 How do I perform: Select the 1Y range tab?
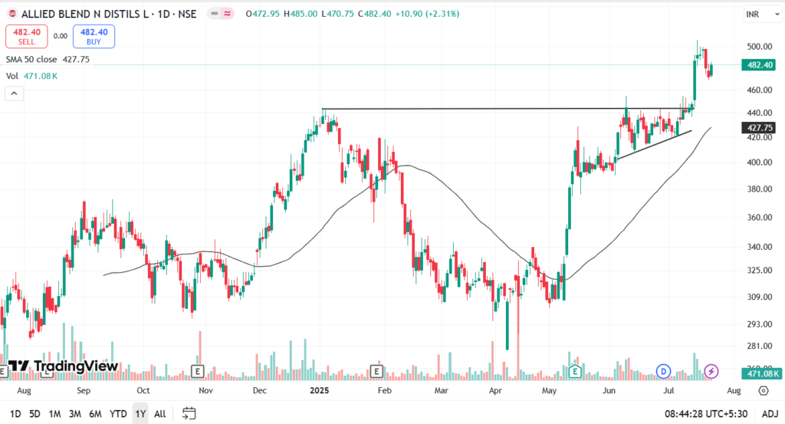coord(140,414)
